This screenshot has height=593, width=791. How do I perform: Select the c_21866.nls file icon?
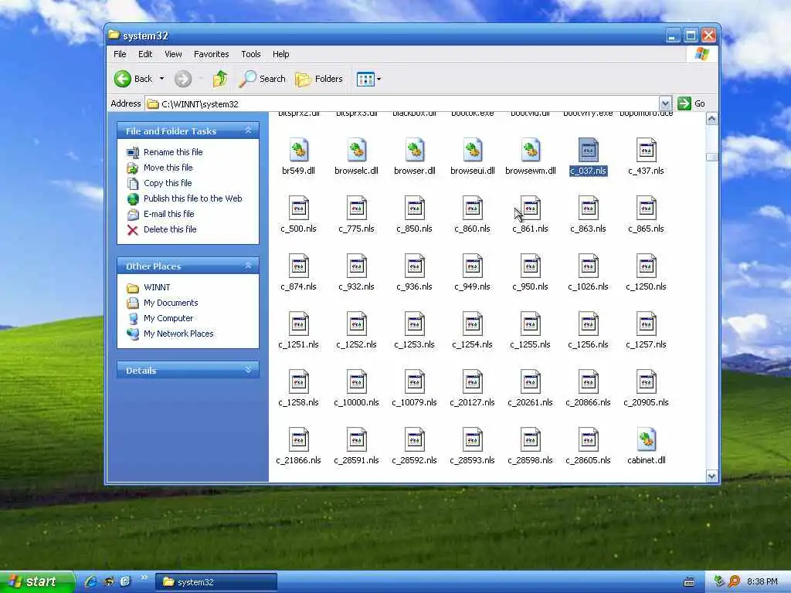[299, 439]
